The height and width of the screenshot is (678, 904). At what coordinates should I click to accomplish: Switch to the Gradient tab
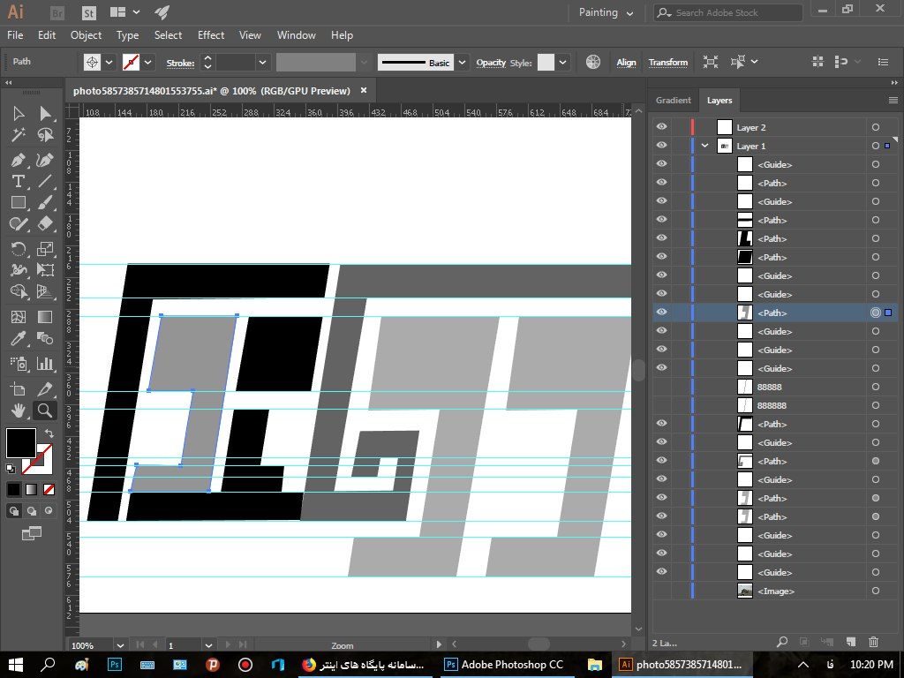(x=673, y=100)
